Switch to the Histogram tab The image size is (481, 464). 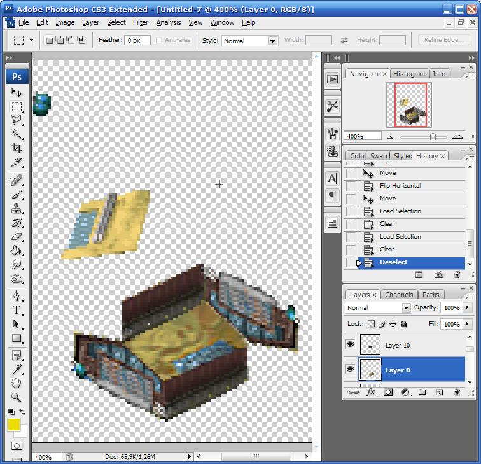tap(409, 74)
